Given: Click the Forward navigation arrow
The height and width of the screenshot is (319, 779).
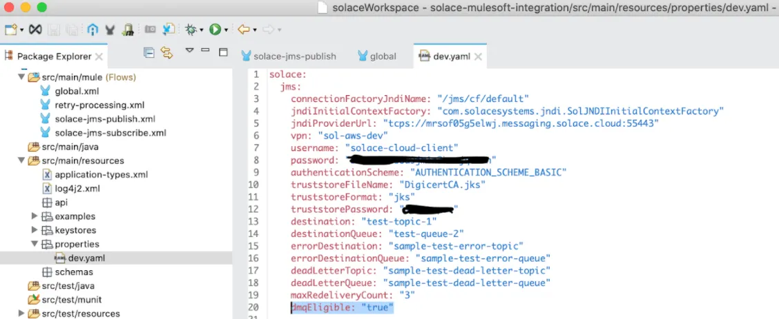Looking at the screenshot, I should tap(269, 30).
